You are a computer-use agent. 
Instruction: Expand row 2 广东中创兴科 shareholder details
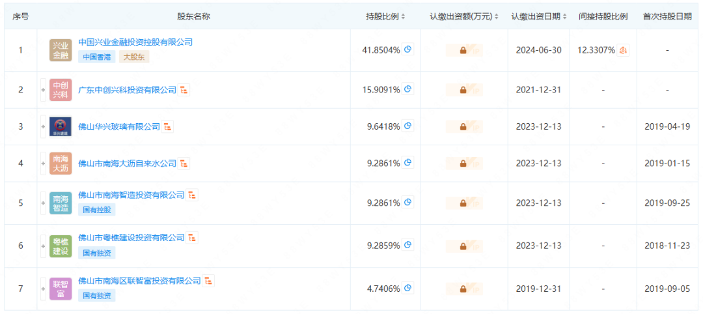pyautogui.click(x=43, y=90)
